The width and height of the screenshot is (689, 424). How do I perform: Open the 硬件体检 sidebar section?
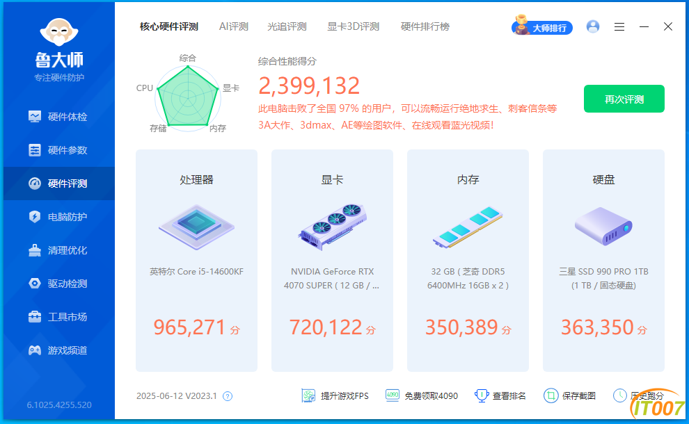coord(58,117)
